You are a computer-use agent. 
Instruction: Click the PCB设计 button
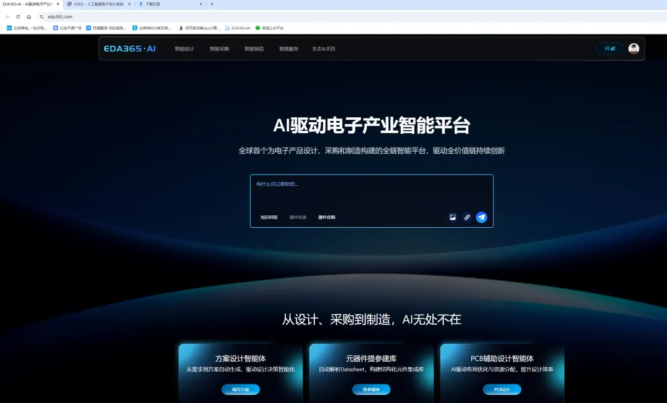click(502, 389)
